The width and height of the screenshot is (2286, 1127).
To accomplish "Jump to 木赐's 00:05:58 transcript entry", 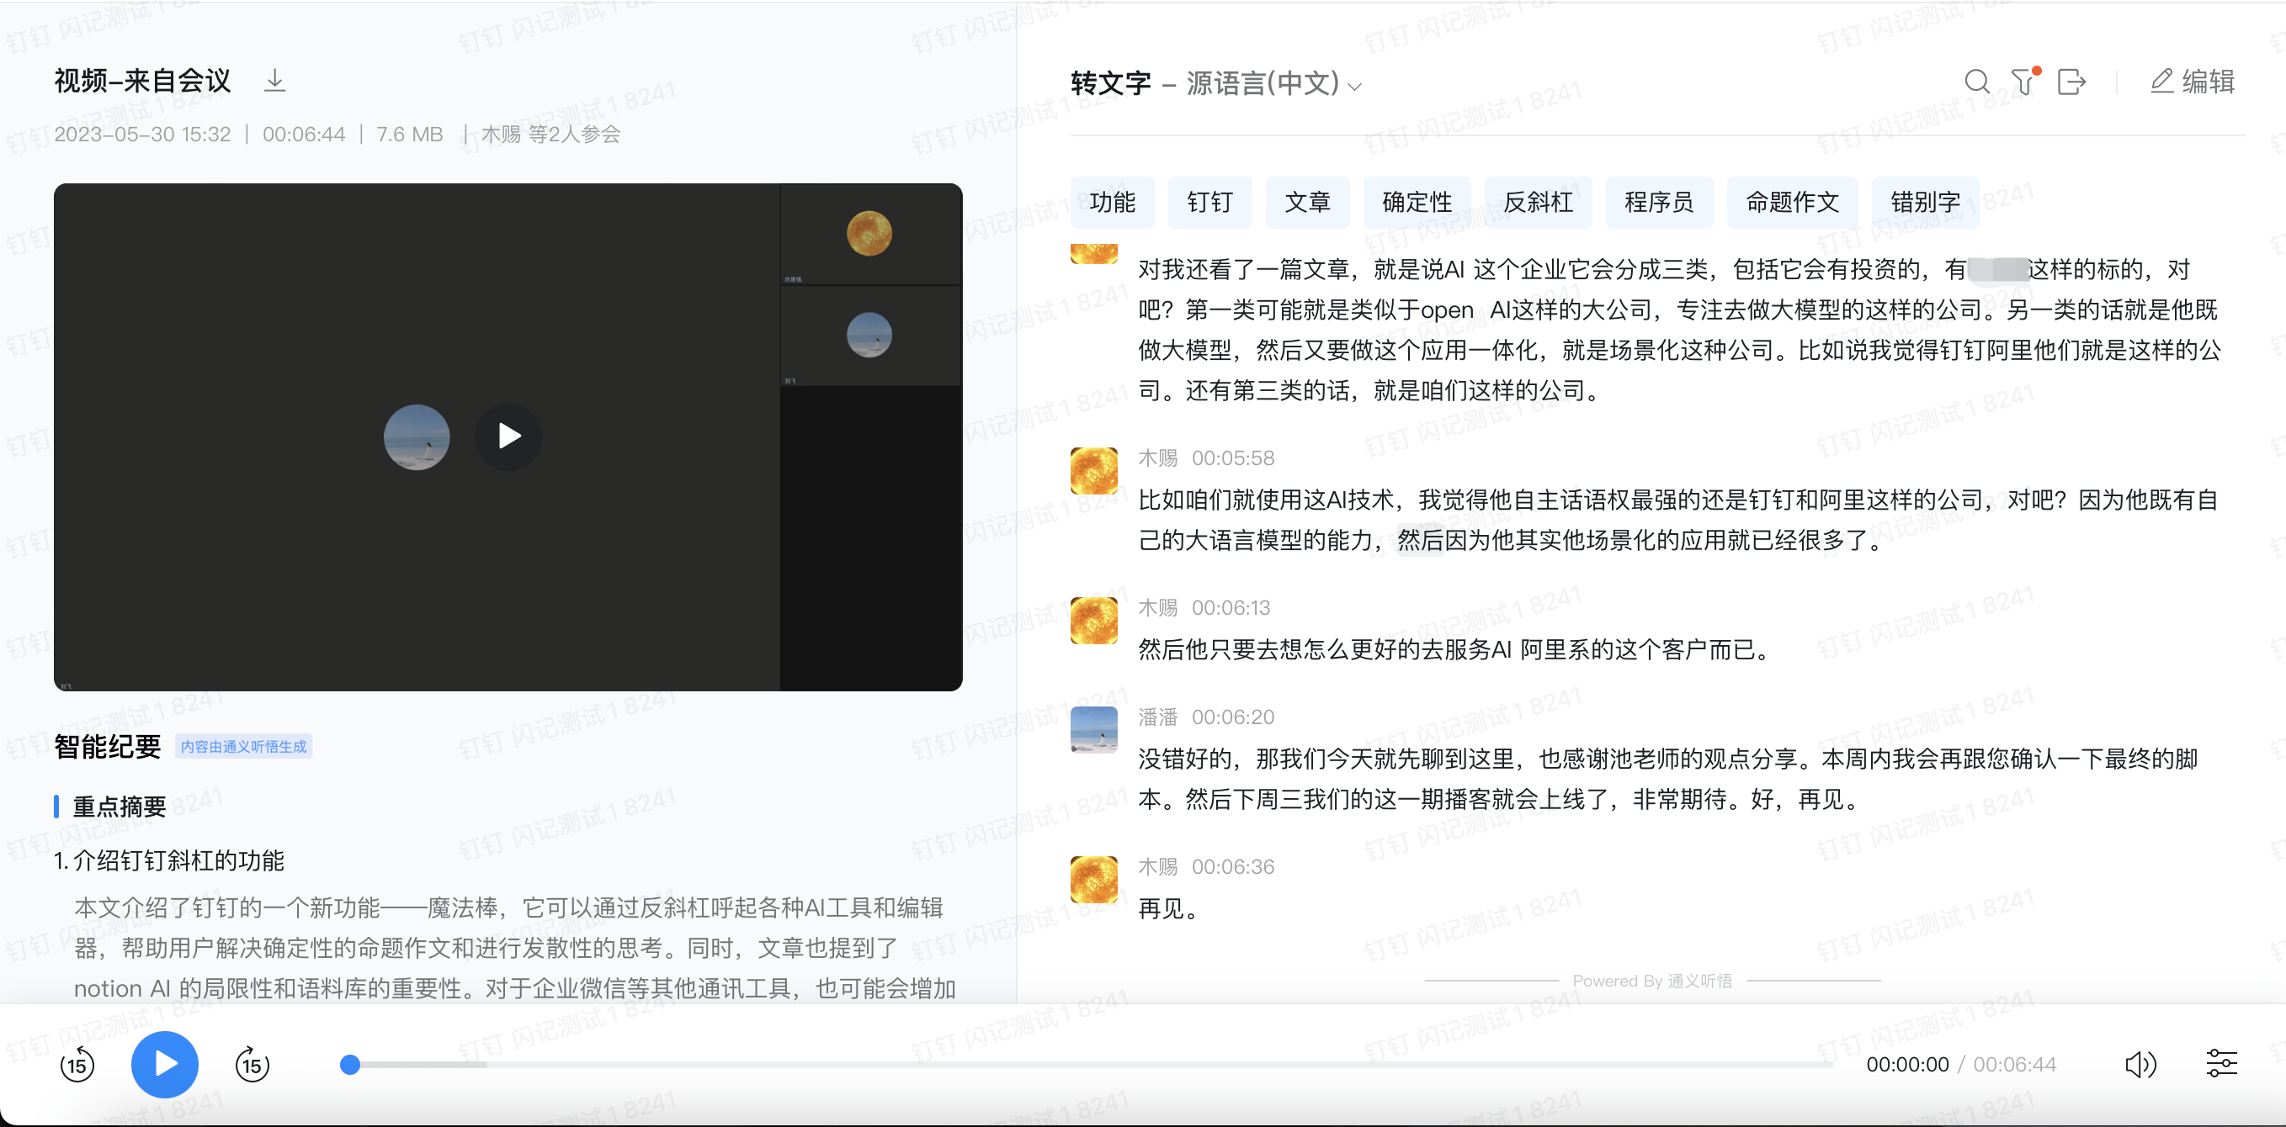I will pos(1231,458).
